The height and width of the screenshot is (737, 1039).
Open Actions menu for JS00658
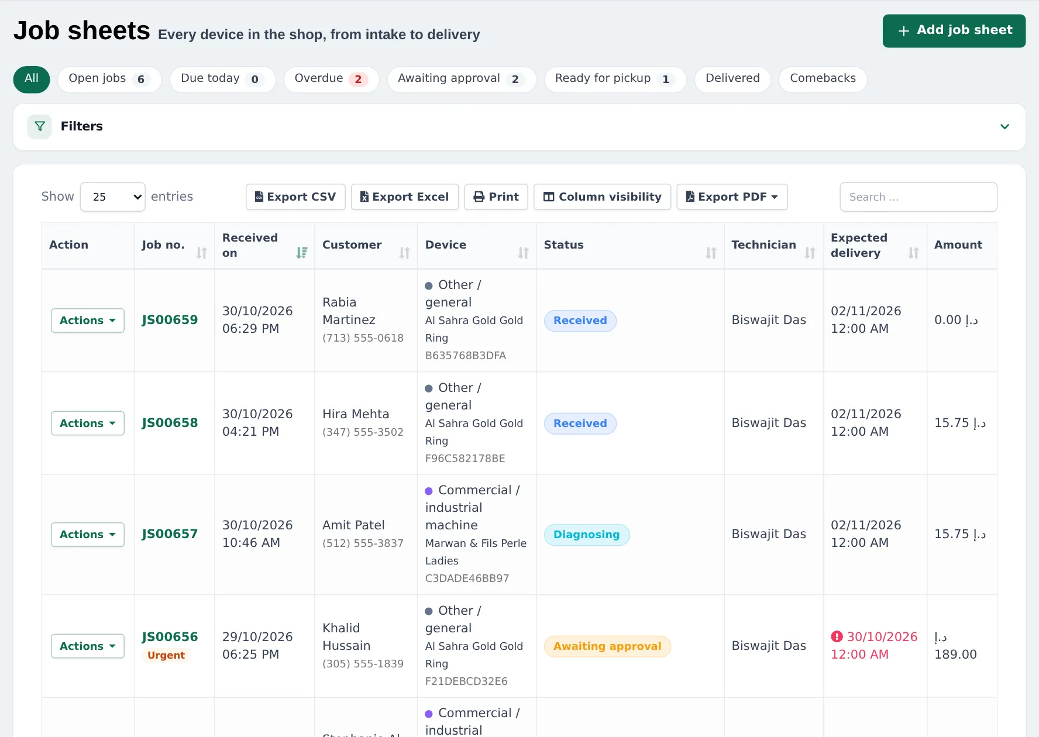(88, 423)
